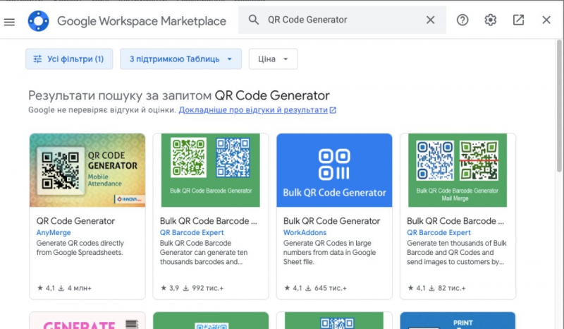
Task: Click QR Barcode Expert link on 82 тис.+ card
Action: (439, 232)
